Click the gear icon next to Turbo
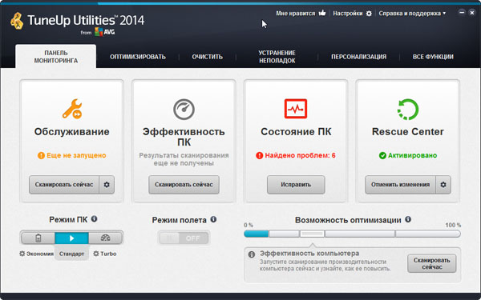 click(x=96, y=254)
